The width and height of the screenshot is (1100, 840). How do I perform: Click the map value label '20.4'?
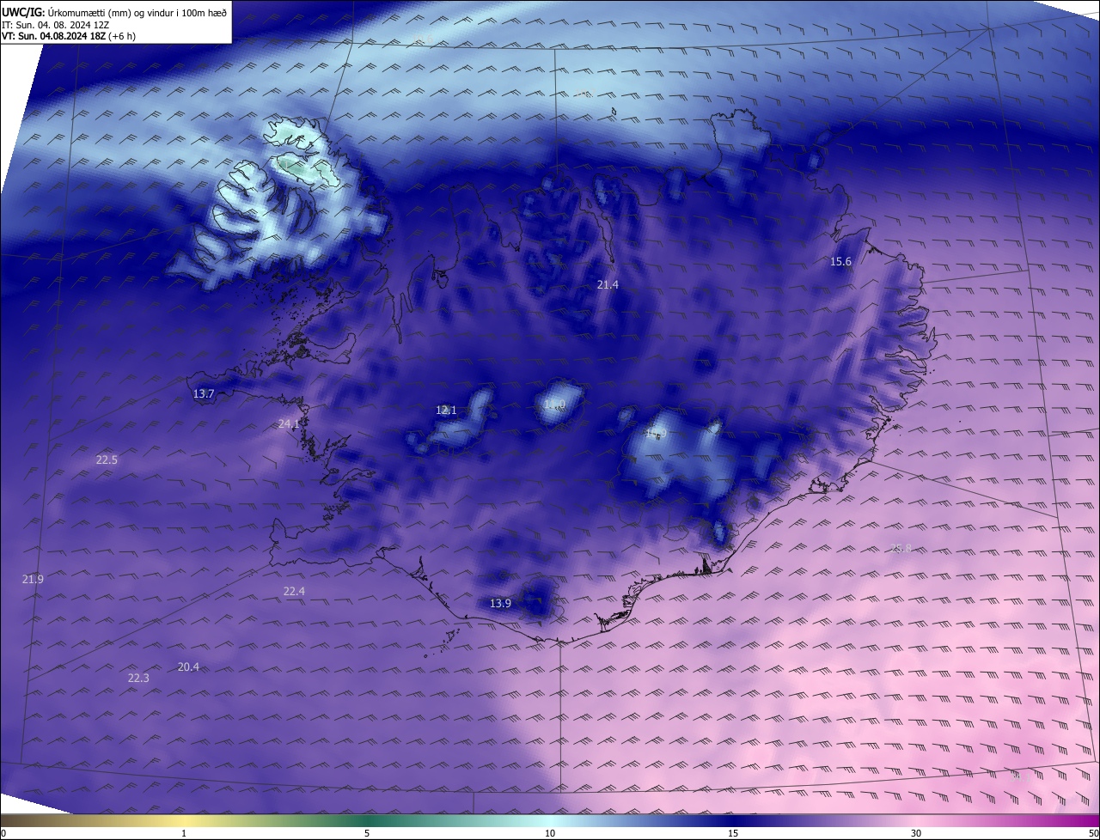(188, 667)
